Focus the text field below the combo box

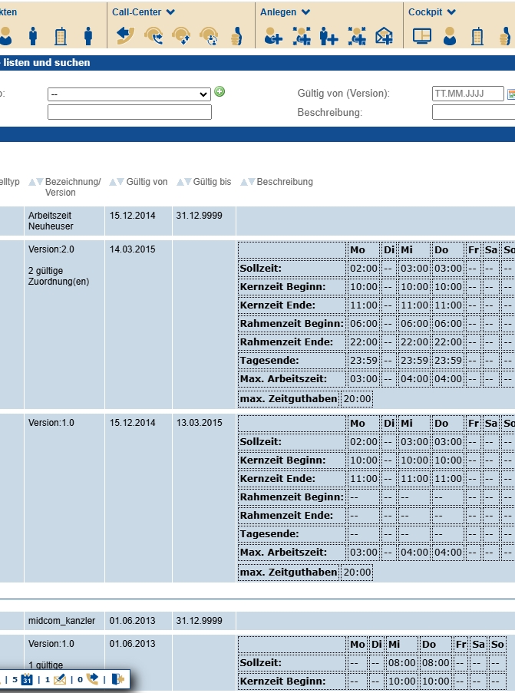(130, 112)
